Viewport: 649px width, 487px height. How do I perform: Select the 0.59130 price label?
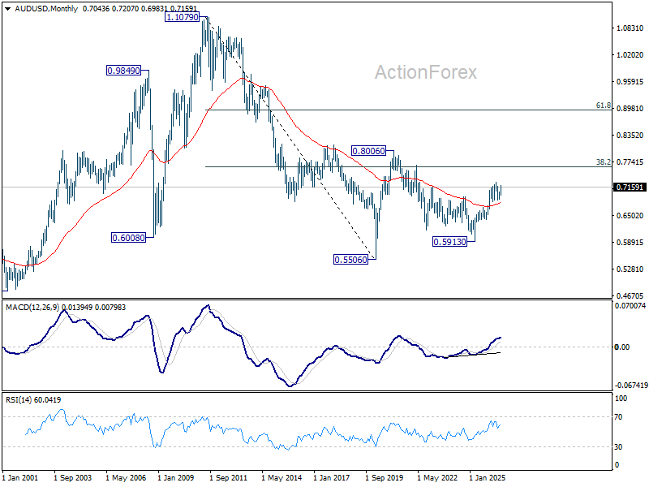pos(449,241)
